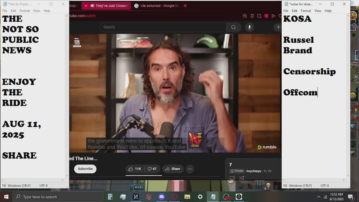The width and height of the screenshot is (359, 202).
Task: Open Help menu in Not So Public notepad
Action: coord(47,11)
